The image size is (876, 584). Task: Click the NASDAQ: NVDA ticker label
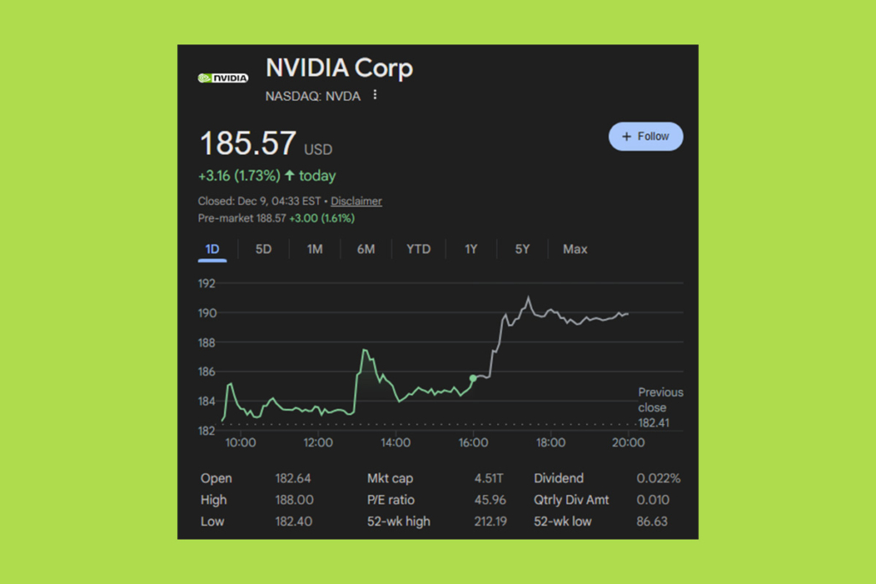click(x=313, y=96)
